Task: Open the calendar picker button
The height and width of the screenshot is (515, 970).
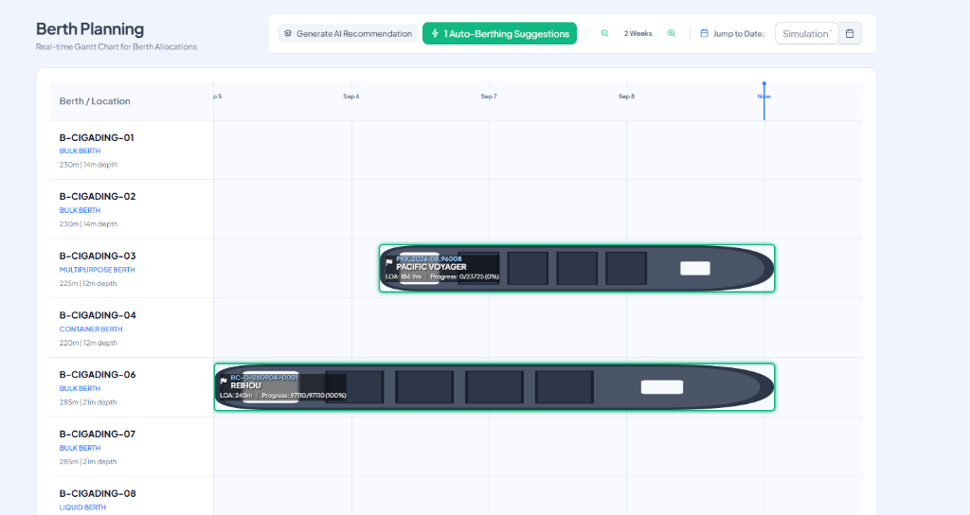Action: 850,33
